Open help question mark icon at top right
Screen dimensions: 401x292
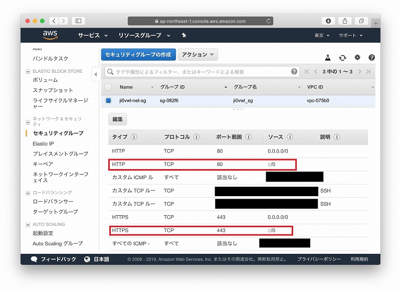tap(371, 58)
